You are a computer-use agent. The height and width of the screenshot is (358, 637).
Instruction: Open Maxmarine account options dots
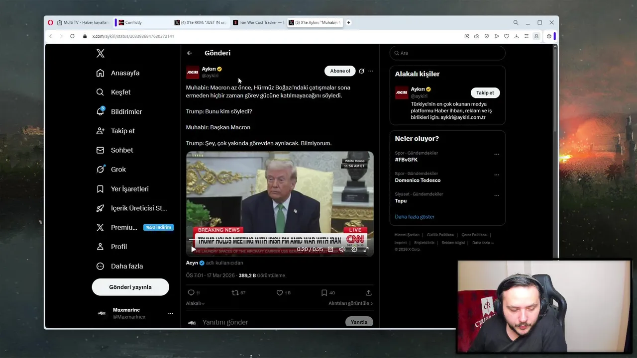point(171,313)
